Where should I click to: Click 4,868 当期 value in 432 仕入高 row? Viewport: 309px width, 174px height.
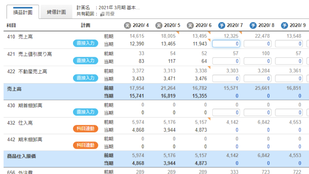[138, 130]
